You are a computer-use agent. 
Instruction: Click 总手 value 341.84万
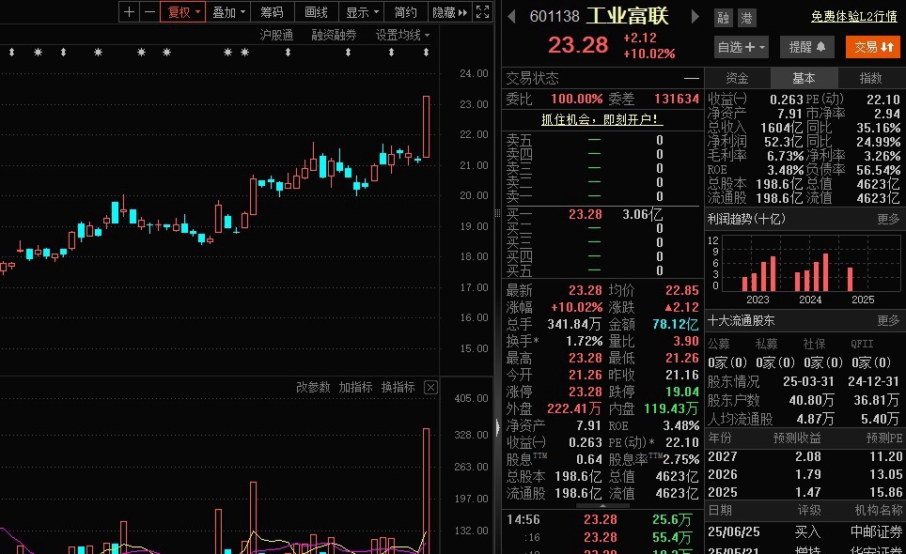click(574, 324)
